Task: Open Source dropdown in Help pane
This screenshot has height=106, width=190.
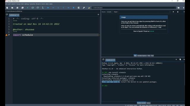Action: click(x=110, y=12)
